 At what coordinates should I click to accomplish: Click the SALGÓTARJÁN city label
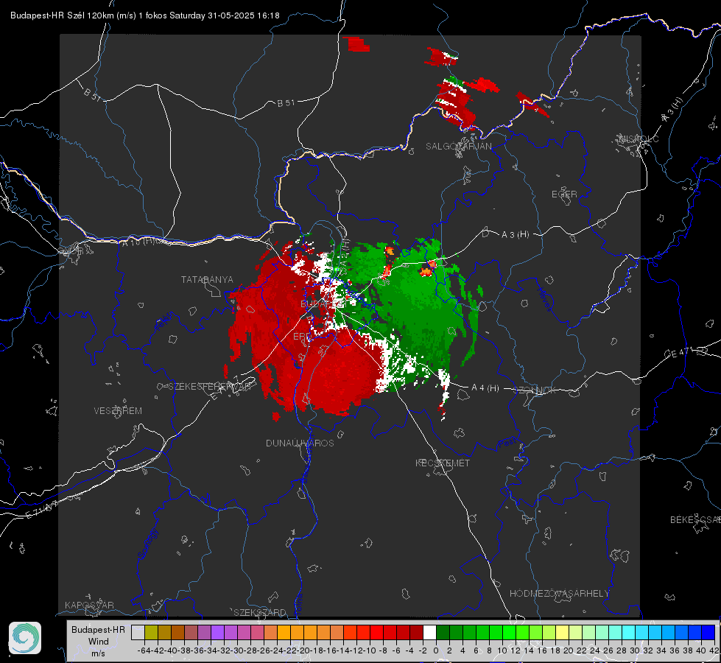[458, 147]
